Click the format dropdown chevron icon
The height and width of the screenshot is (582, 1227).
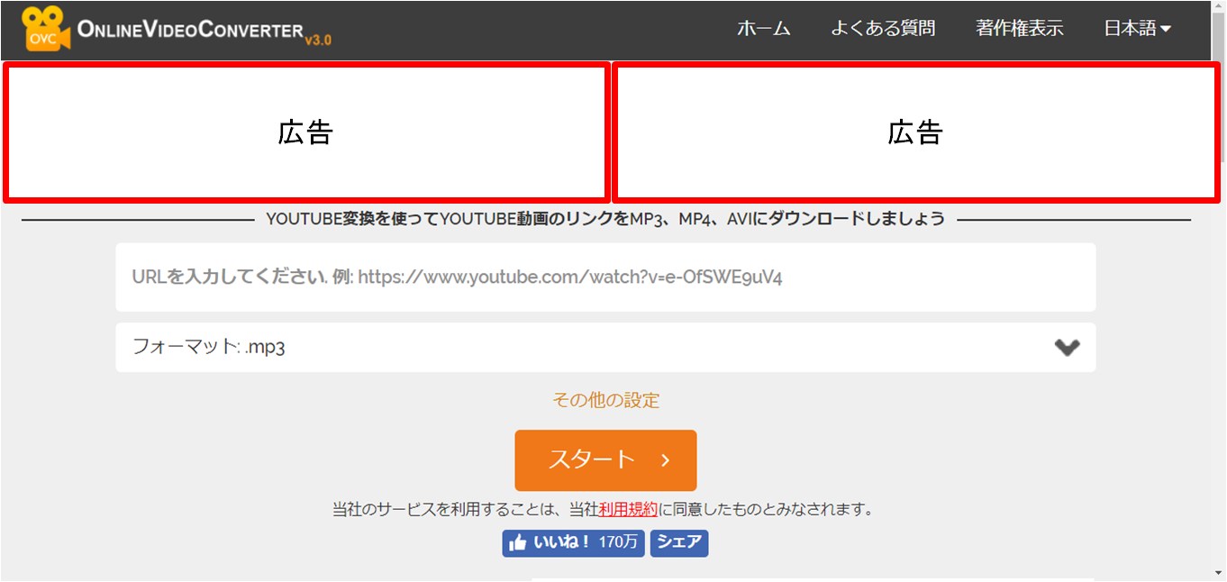[x=1067, y=347]
